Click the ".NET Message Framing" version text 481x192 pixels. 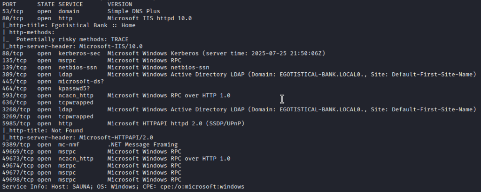[x=142, y=145]
